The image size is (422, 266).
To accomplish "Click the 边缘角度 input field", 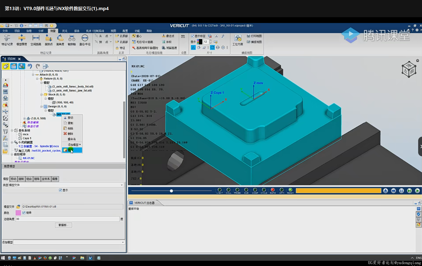I will [x=67, y=219].
